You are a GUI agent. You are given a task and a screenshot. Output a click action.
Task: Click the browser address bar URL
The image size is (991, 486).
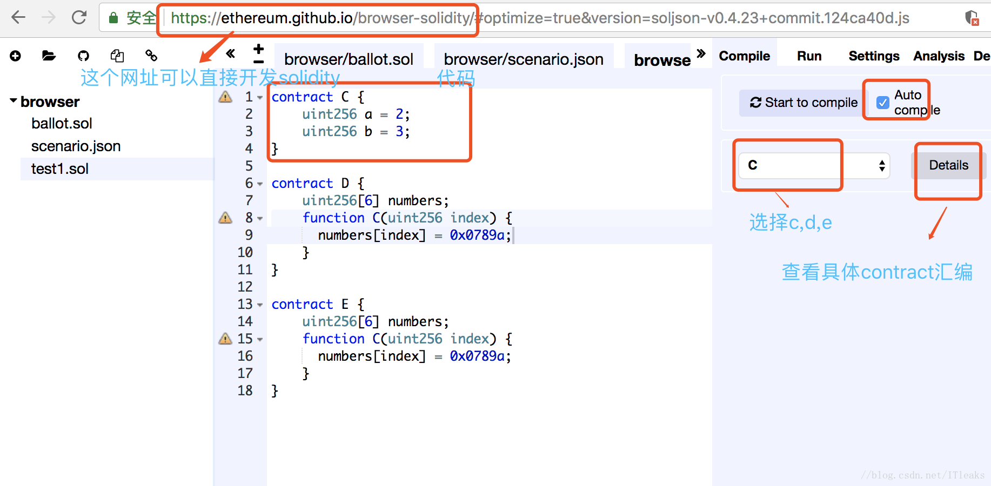point(539,18)
